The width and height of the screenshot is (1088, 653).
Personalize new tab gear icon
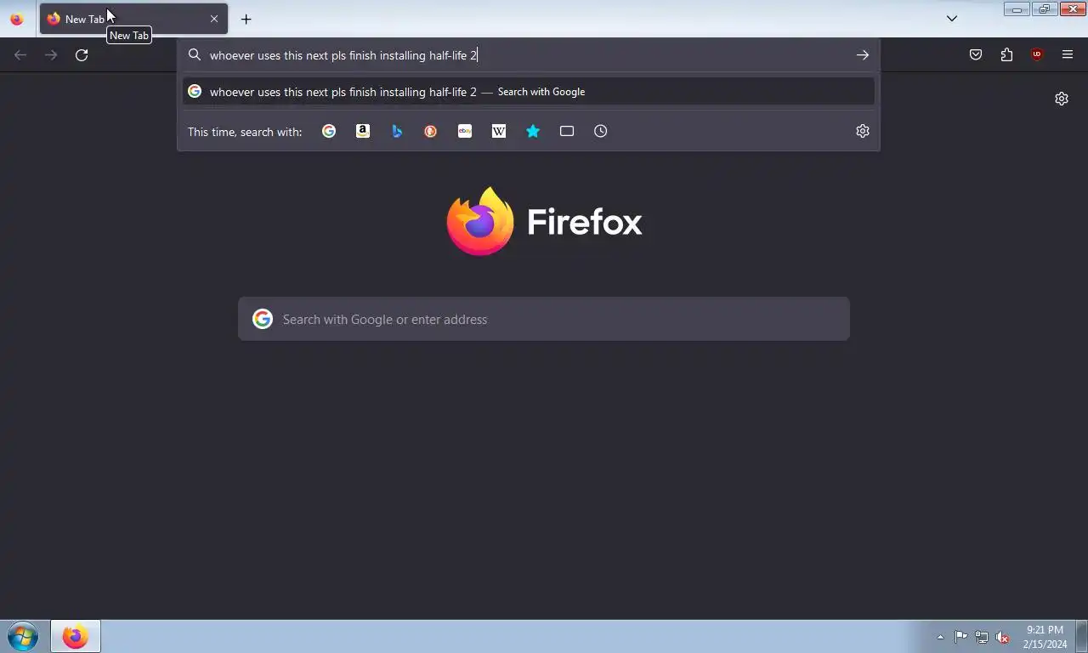click(1062, 99)
